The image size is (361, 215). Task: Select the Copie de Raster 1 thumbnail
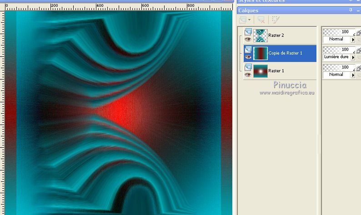coord(261,53)
